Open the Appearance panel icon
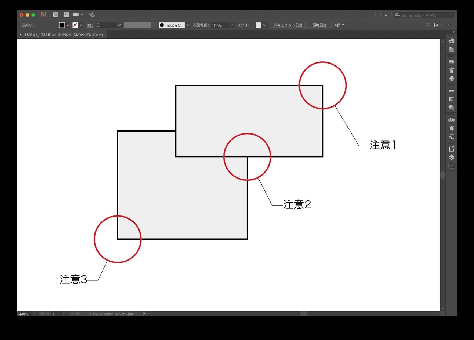 click(451, 128)
